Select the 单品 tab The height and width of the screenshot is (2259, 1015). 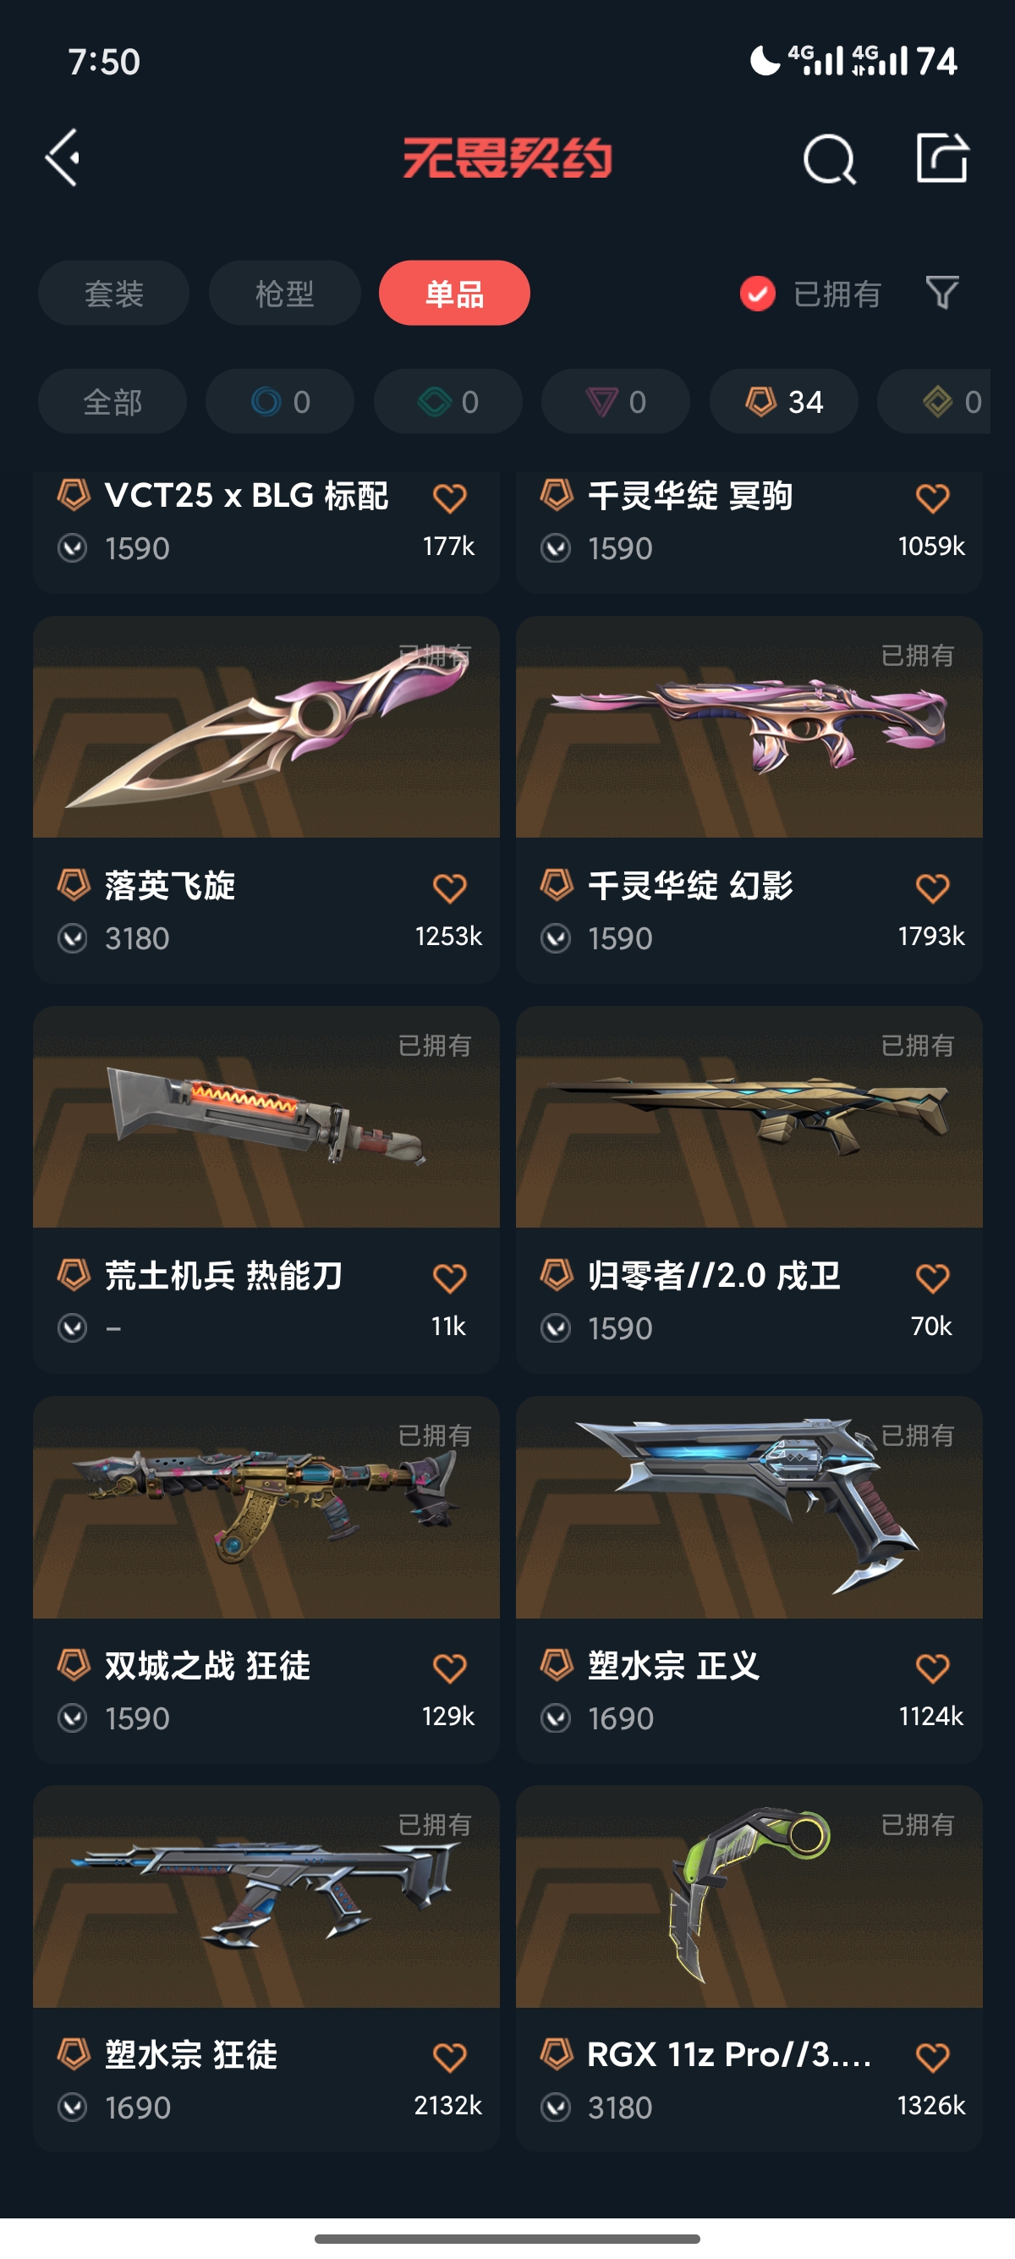point(454,293)
